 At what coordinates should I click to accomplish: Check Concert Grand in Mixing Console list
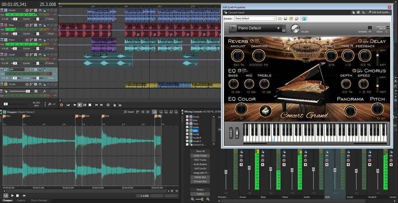[187, 144]
